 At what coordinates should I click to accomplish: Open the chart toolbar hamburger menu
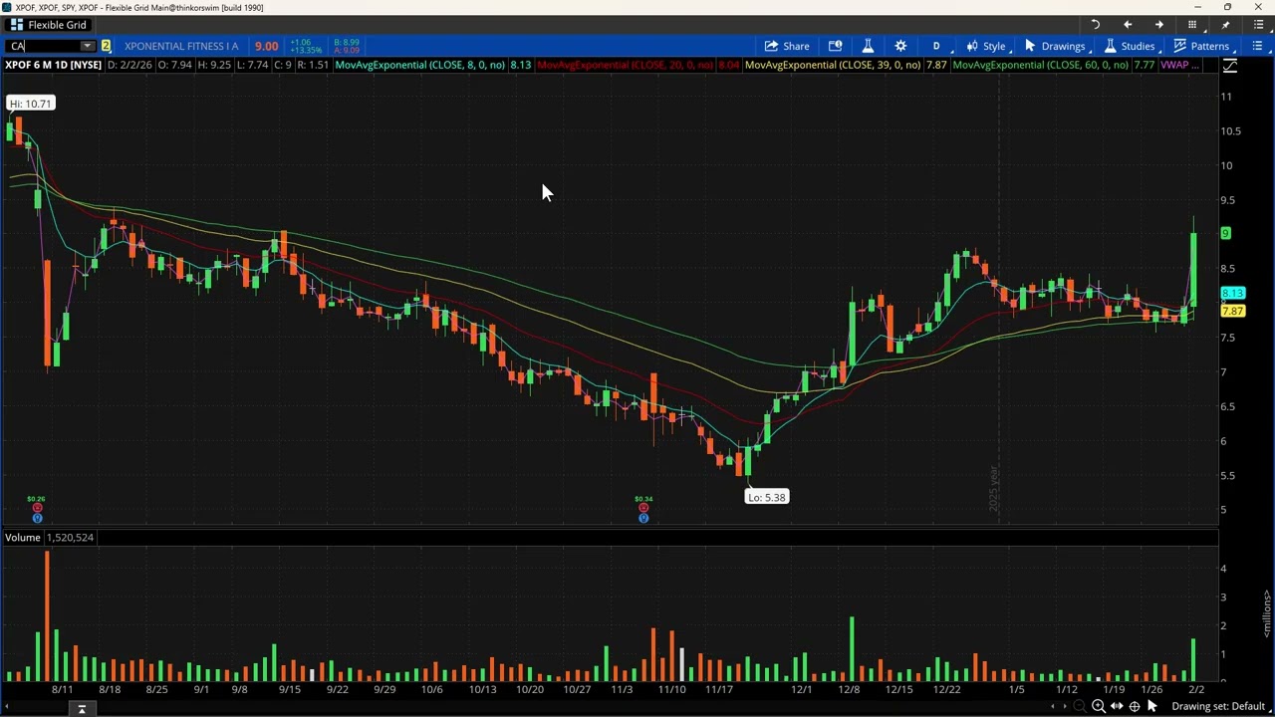[x=1257, y=46]
